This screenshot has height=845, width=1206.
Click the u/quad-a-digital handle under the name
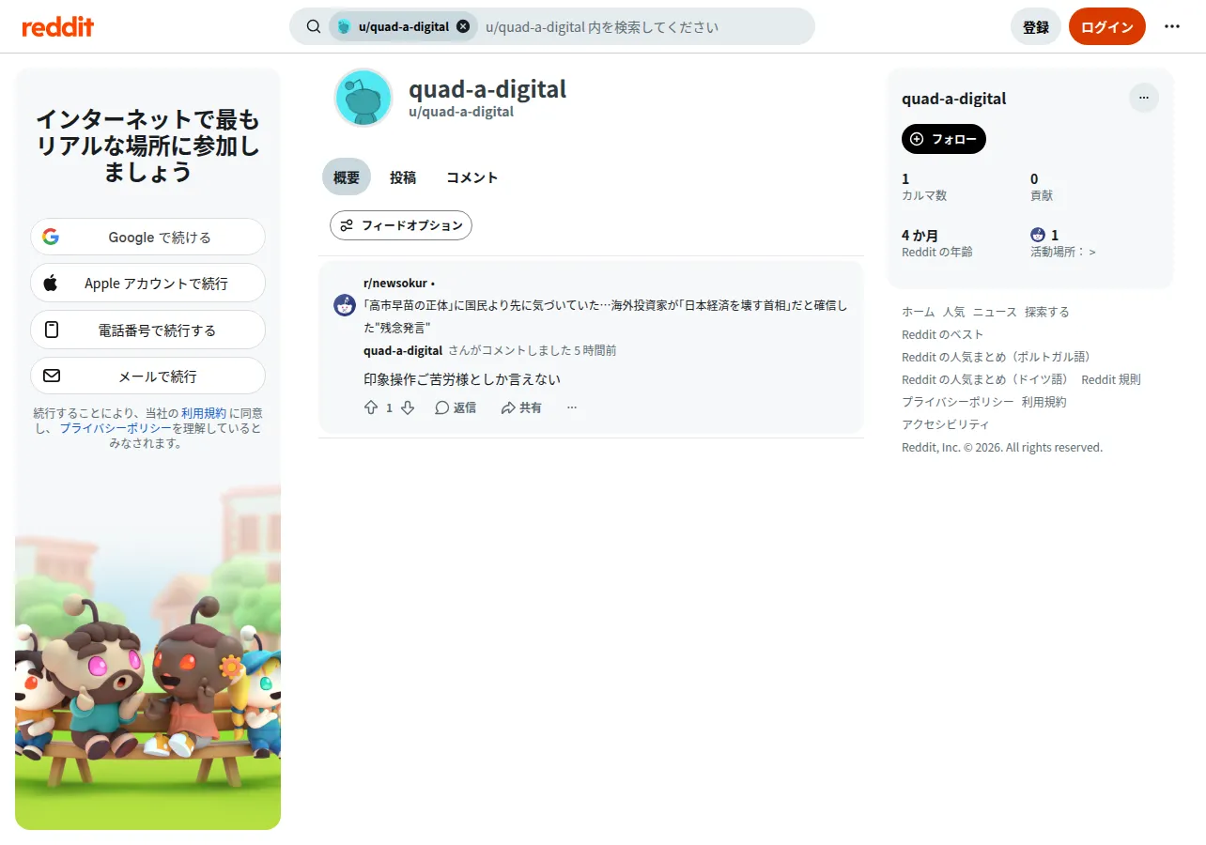pyautogui.click(x=461, y=112)
